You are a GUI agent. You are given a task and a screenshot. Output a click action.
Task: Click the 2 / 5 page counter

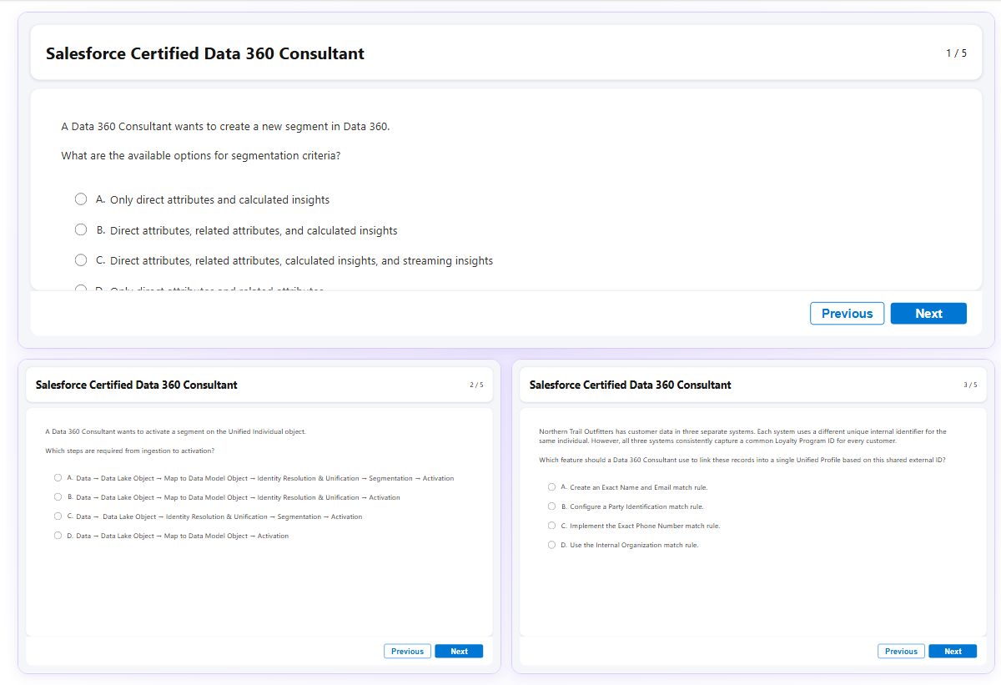coord(476,385)
